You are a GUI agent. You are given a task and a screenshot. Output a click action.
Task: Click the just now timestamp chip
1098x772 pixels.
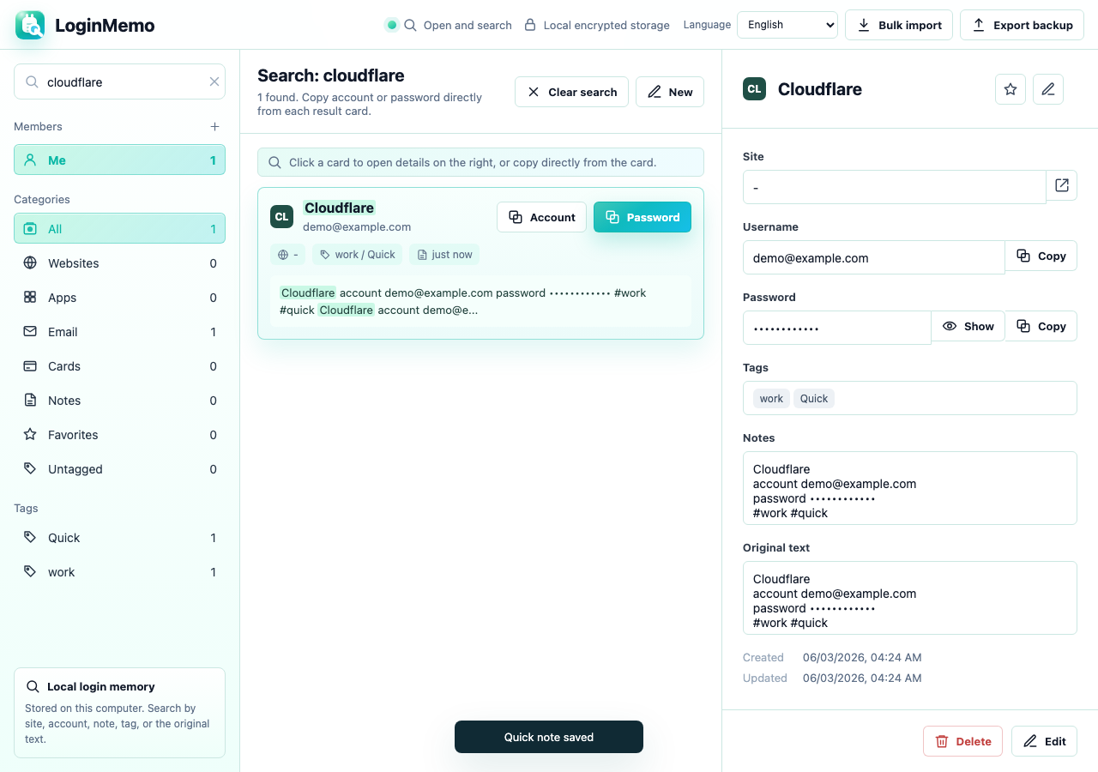pyautogui.click(x=444, y=254)
